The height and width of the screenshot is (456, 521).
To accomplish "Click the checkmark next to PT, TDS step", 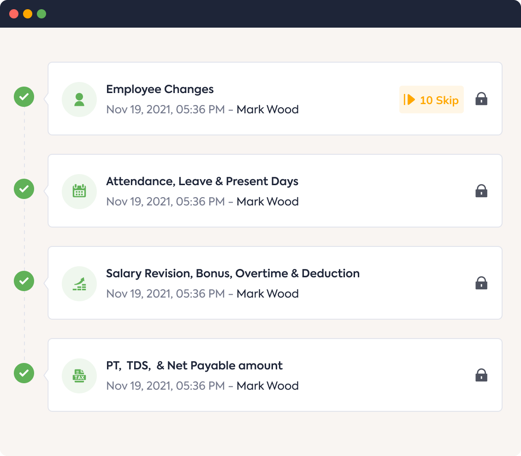I will tap(24, 373).
